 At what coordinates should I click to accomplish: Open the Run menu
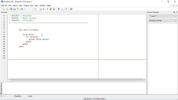click(32, 6)
